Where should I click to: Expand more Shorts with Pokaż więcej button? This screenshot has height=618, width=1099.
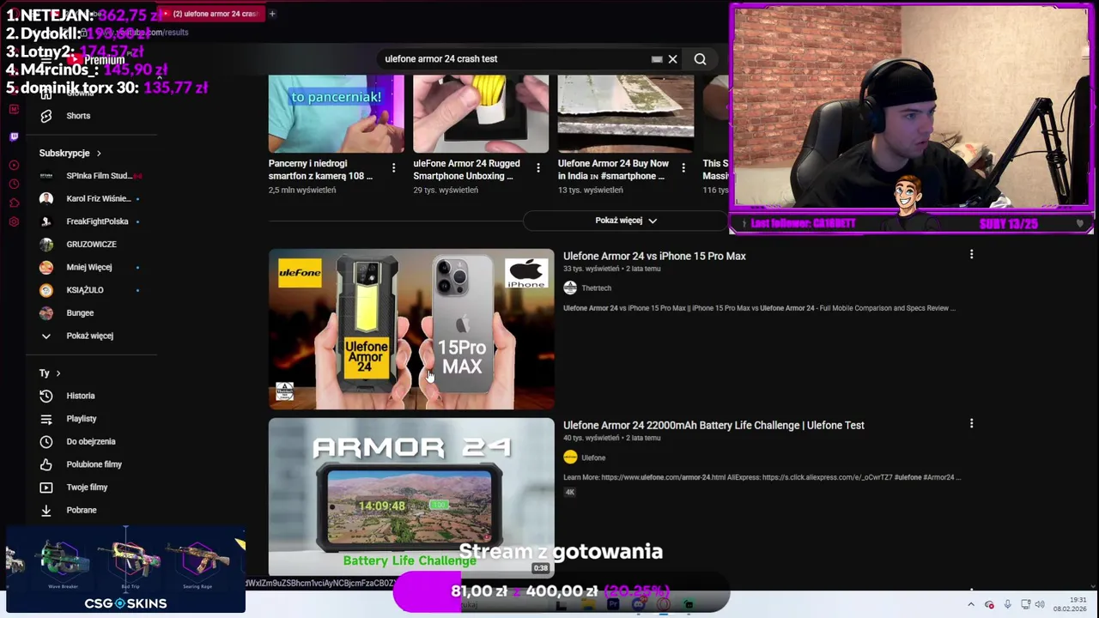coord(626,221)
